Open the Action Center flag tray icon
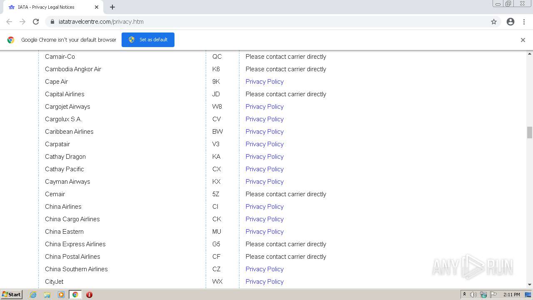533x300 pixels. [493, 295]
